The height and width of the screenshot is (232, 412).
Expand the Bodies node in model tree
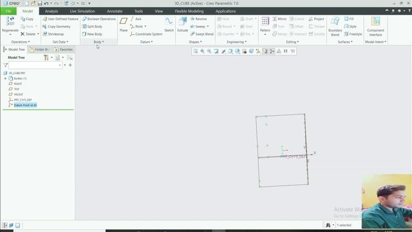click(5, 79)
